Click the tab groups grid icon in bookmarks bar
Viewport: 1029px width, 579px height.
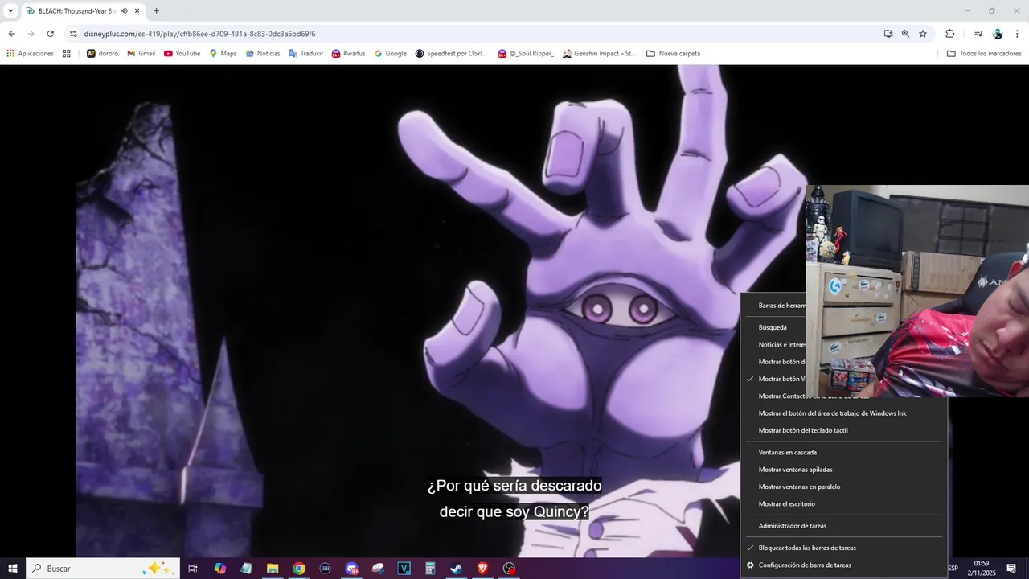(67, 54)
